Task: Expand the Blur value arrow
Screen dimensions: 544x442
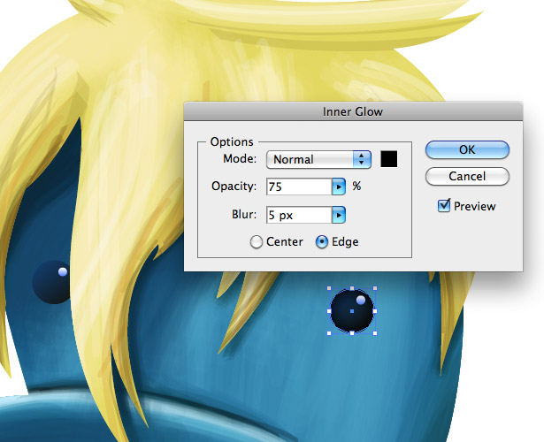Action: 339,215
